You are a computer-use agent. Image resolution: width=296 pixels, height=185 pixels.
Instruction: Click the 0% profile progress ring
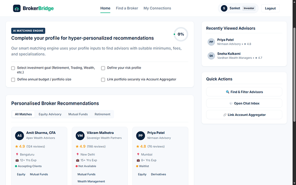pyautogui.click(x=181, y=34)
